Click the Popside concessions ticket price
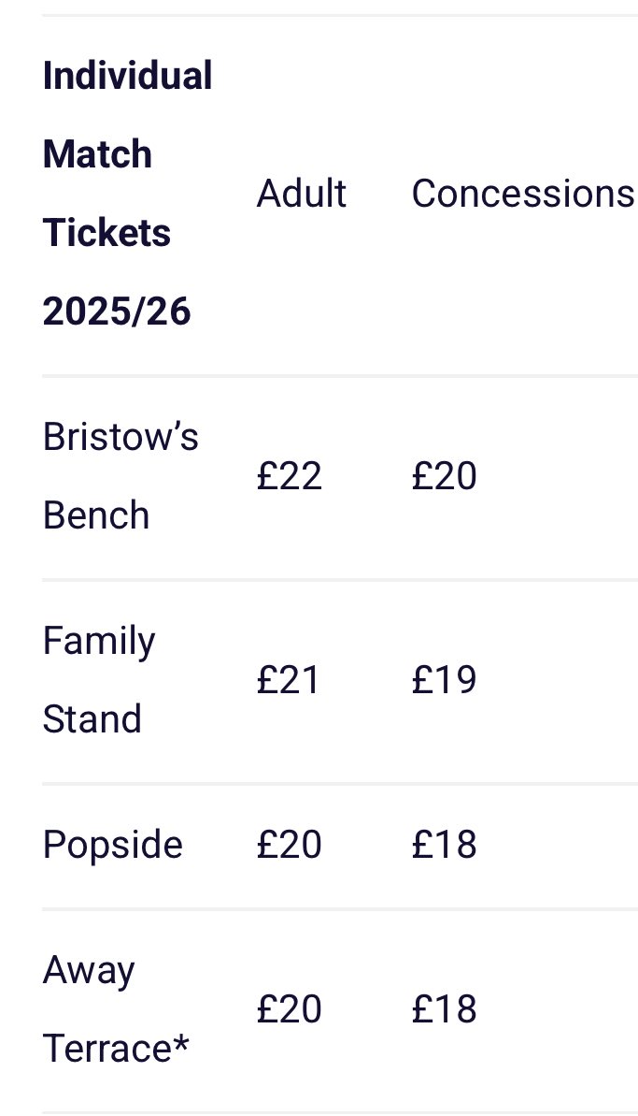 pos(444,845)
